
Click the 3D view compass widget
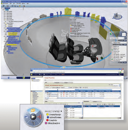pyautogui.click(x=117, y=16)
